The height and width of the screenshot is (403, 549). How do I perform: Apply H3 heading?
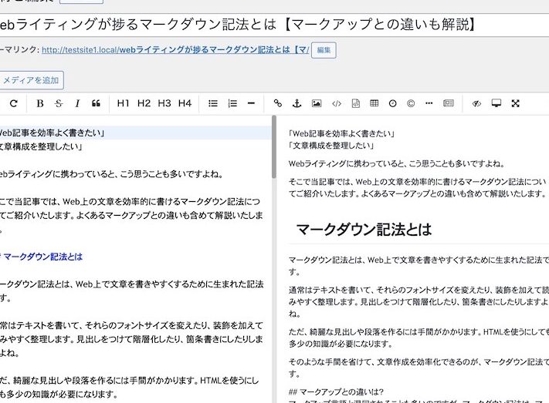164,103
